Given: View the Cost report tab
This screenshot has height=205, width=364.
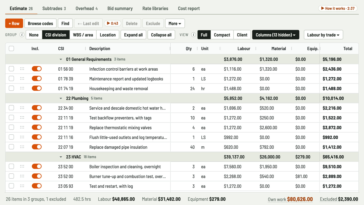Looking at the screenshot, I should [189, 8].
